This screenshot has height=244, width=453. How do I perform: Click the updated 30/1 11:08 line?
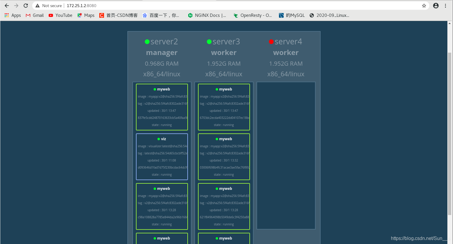click(x=162, y=160)
